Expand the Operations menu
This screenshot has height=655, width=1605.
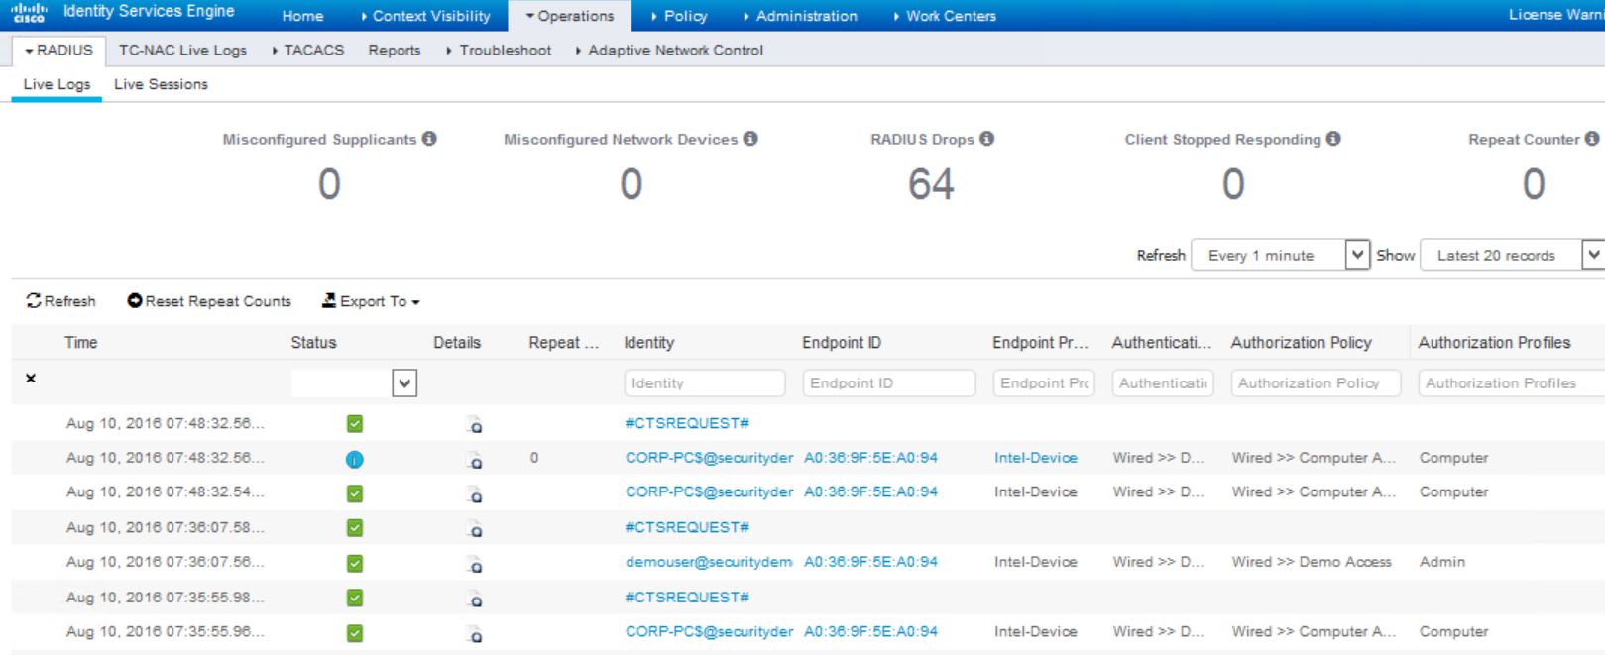(570, 16)
